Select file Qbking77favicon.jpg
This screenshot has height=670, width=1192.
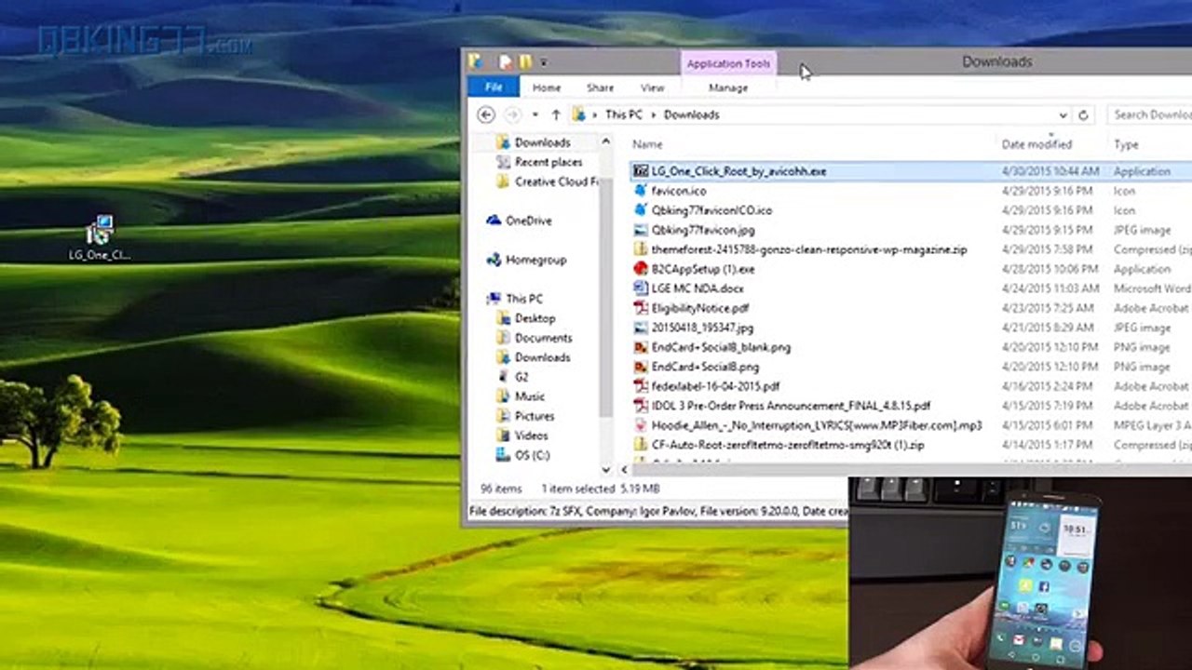pyautogui.click(x=703, y=230)
